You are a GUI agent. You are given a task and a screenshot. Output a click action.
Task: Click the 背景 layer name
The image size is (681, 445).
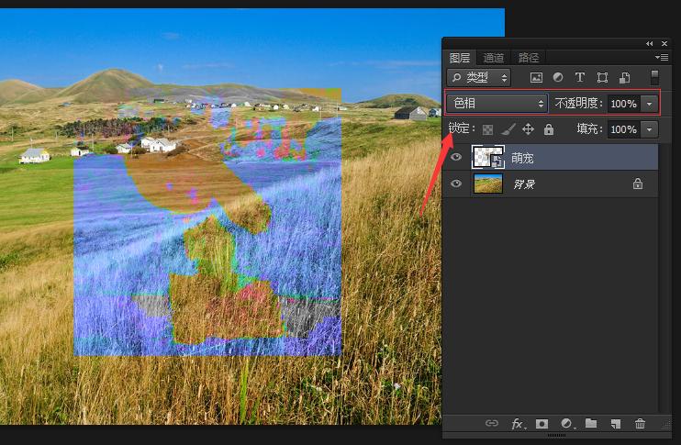click(524, 184)
